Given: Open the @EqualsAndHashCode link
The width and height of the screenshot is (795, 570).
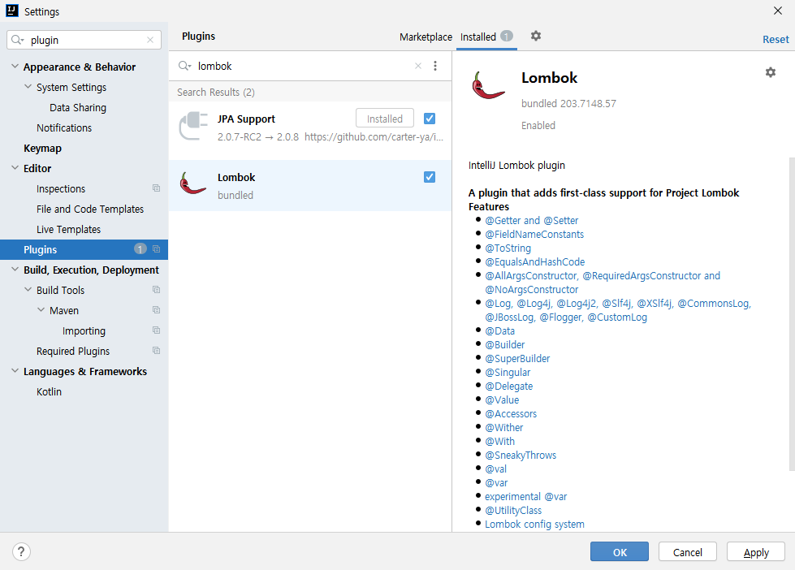Looking at the screenshot, I should (x=535, y=262).
